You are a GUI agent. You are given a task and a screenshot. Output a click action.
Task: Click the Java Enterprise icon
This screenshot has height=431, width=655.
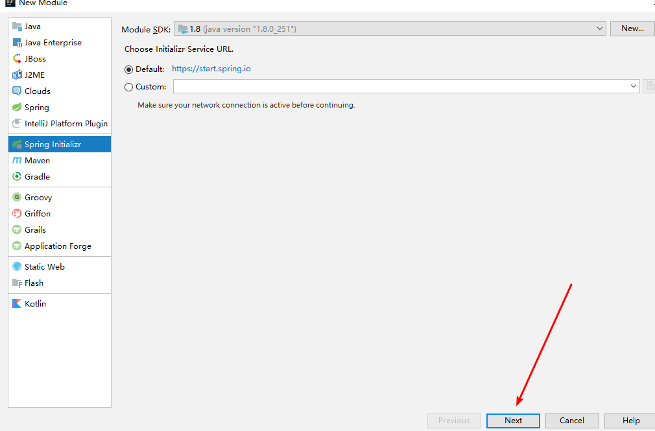coord(17,43)
